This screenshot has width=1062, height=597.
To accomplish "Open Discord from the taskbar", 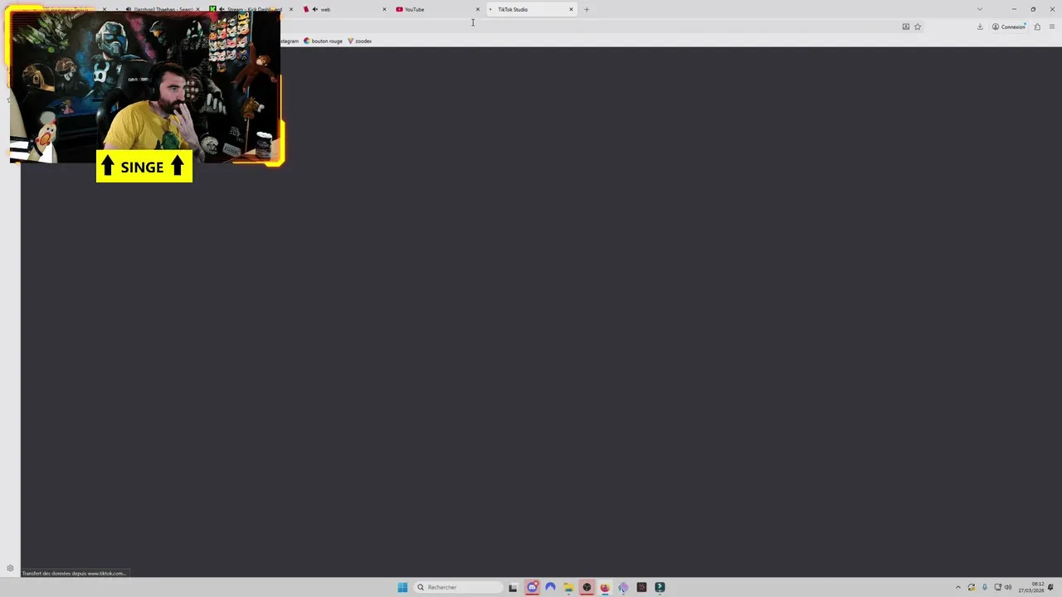I will pyautogui.click(x=532, y=587).
